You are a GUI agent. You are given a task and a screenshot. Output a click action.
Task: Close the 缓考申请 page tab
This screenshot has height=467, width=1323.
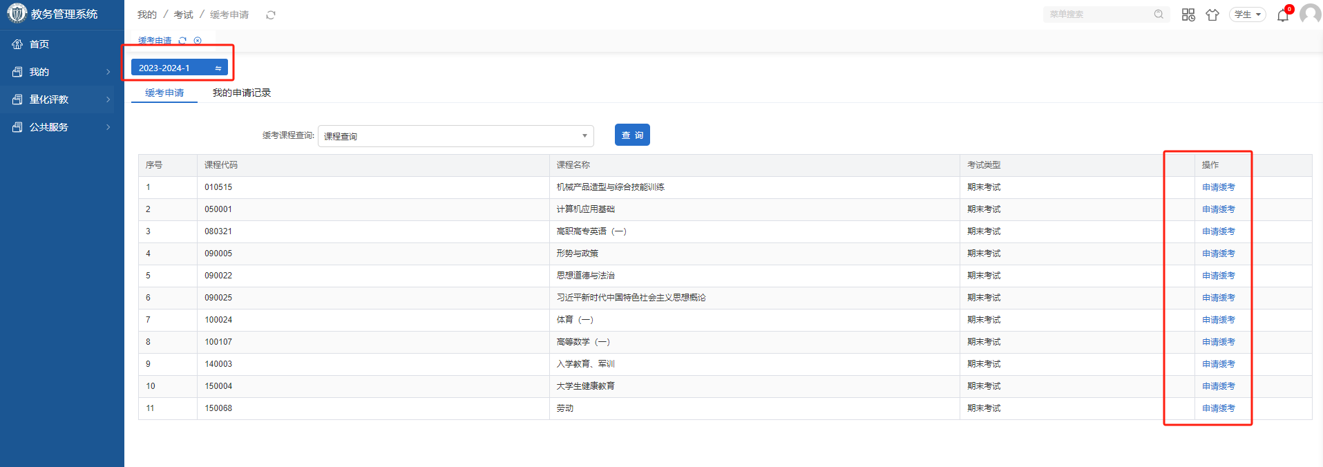coord(198,41)
